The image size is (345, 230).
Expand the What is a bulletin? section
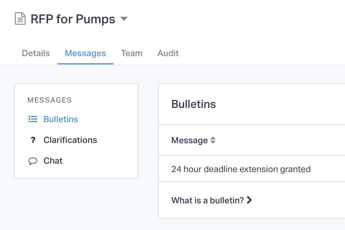[x=208, y=200]
